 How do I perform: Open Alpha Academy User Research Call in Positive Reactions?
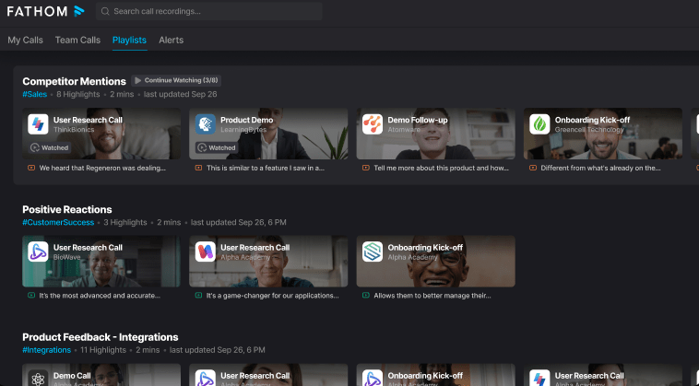coord(268,262)
